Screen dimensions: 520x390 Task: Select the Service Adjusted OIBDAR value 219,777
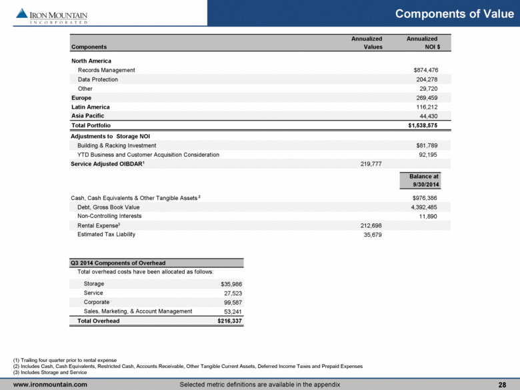point(368,164)
